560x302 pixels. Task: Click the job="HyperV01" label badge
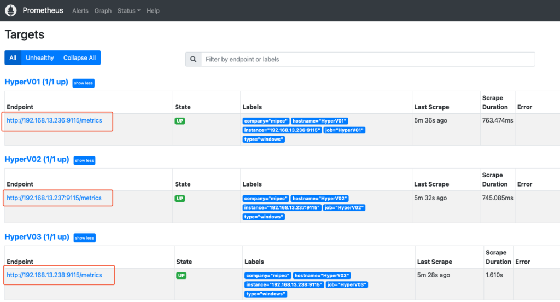pos(345,130)
